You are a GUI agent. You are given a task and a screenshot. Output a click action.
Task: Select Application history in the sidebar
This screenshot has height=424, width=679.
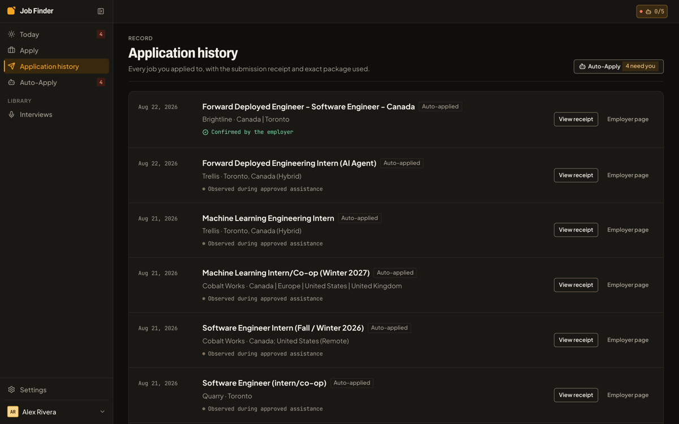tap(57, 66)
